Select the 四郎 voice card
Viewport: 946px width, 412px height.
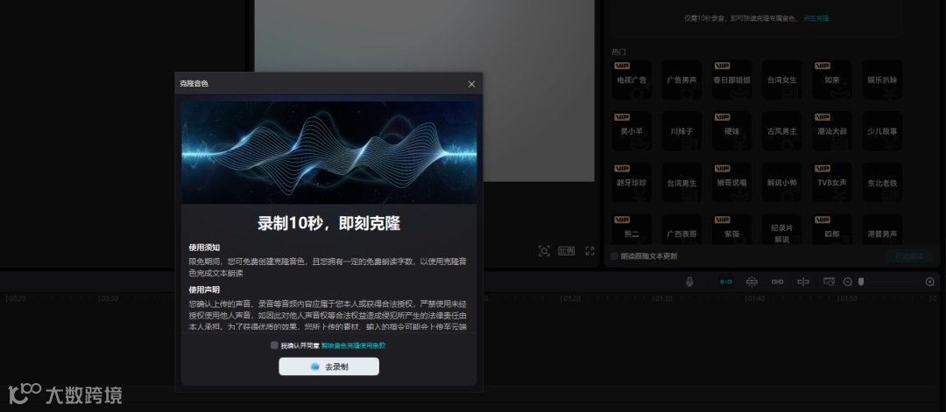click(832, 229)
